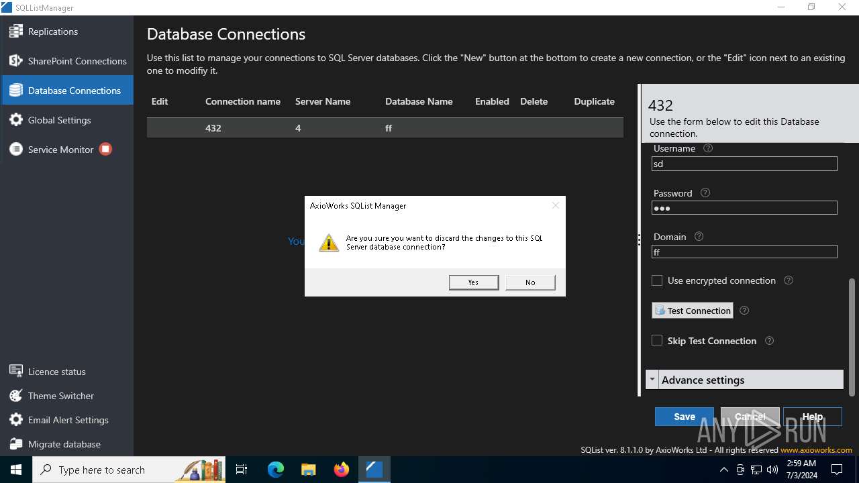Click server name 4 cell
This screenshot has height=483, width=859.
tap(298, 128)
